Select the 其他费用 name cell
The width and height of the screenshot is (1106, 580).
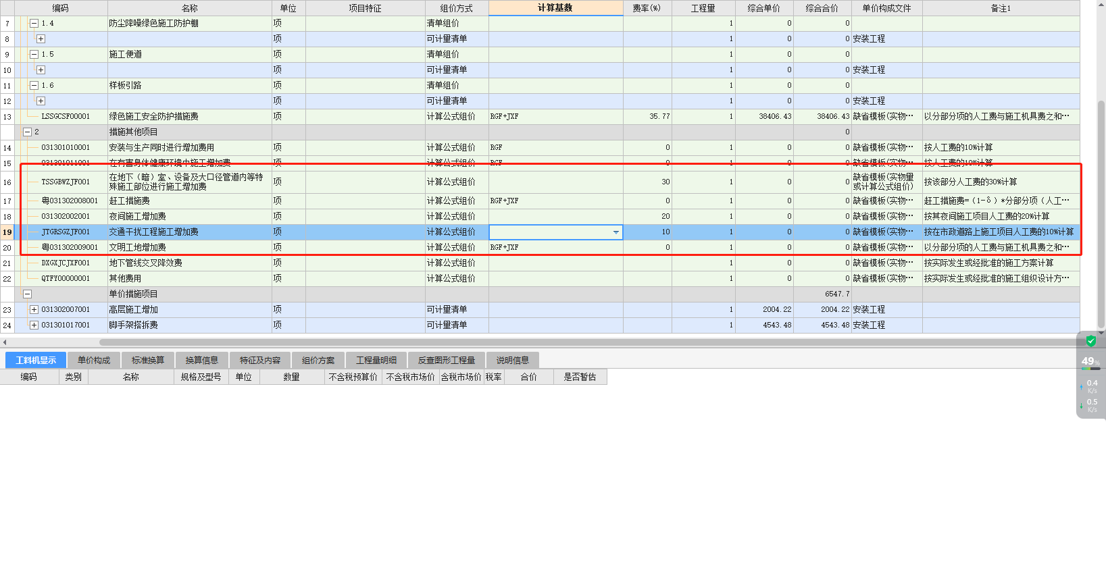[x=190, y=278]
